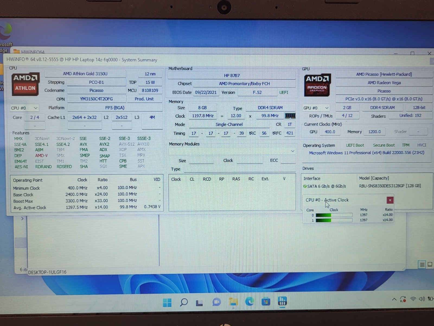Click the Windows 11 Professional OS text
Screen dimensions: 434x326
tap(367, 153)
